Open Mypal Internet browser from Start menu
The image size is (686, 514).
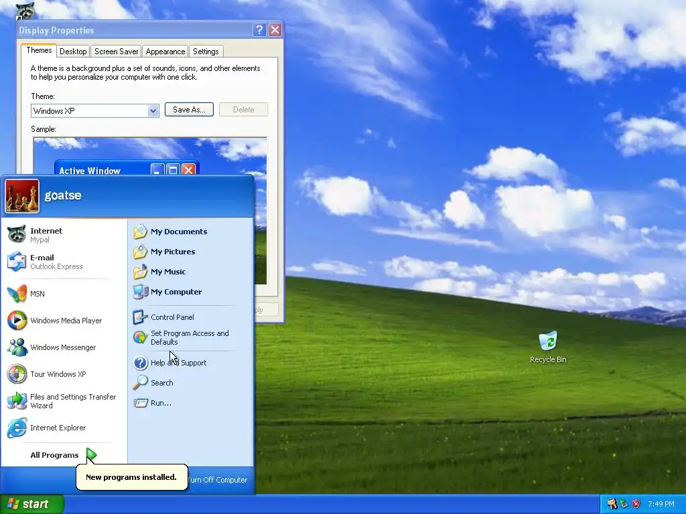64,235
